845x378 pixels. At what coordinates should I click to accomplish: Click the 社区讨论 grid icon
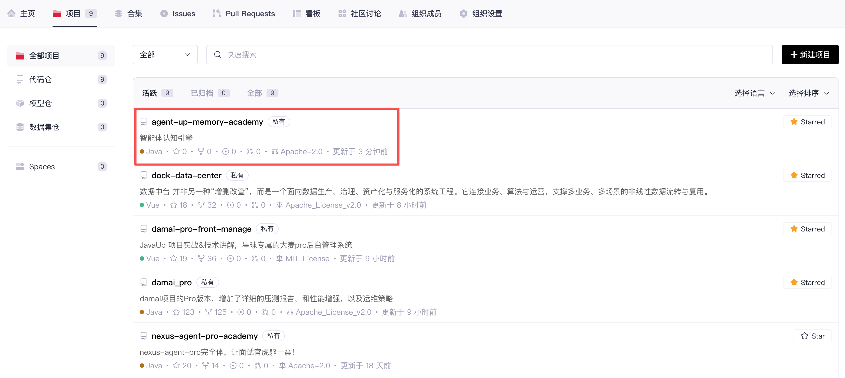(342, 14)
